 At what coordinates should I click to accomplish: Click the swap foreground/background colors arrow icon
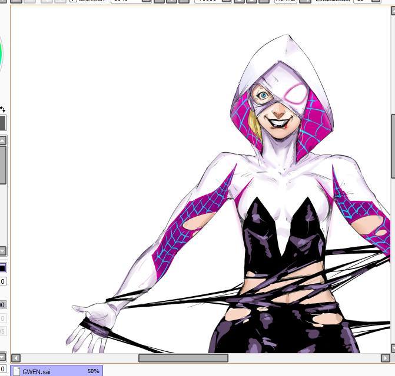[x=2, y=110]
